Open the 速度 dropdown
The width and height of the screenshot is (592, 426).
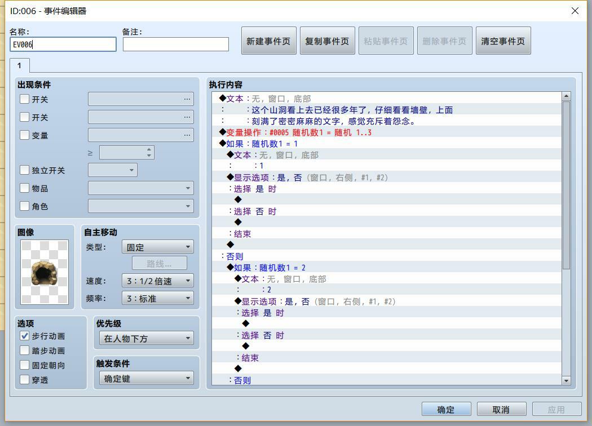(x=158, y=281)
